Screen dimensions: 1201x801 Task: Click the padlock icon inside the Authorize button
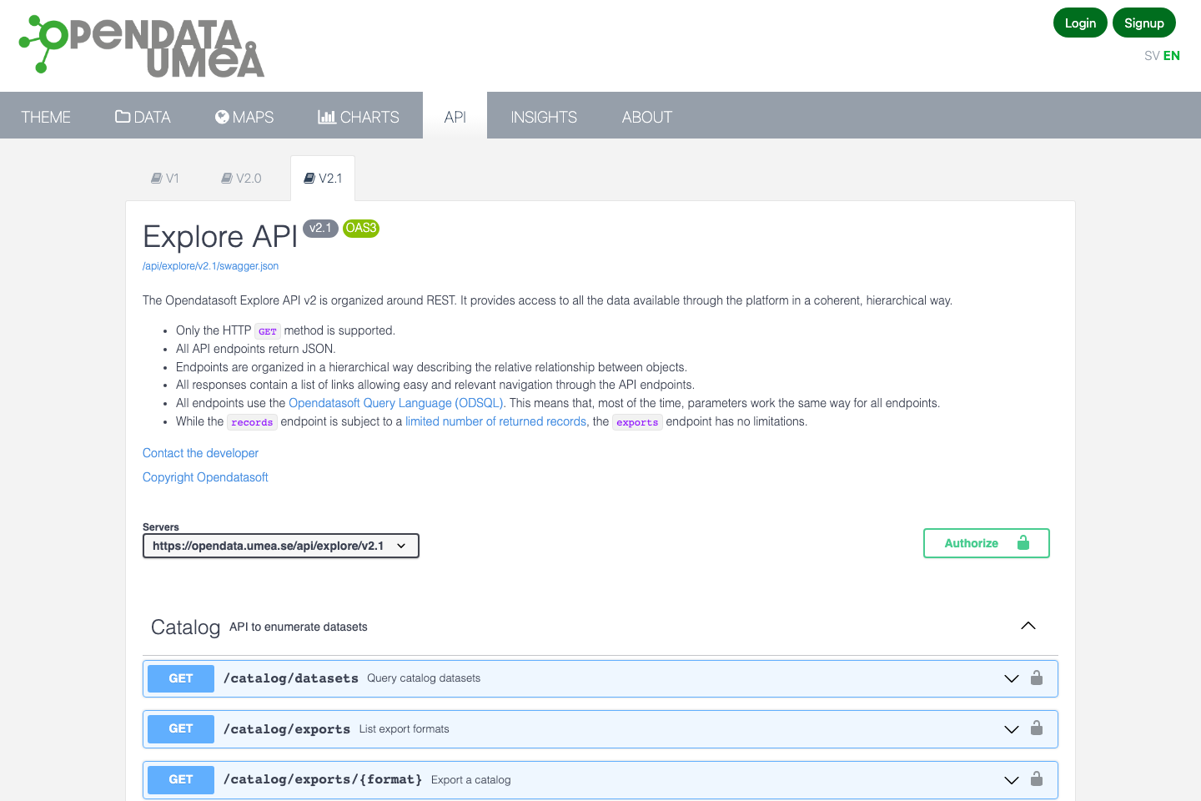click(x=1023, y=542)
